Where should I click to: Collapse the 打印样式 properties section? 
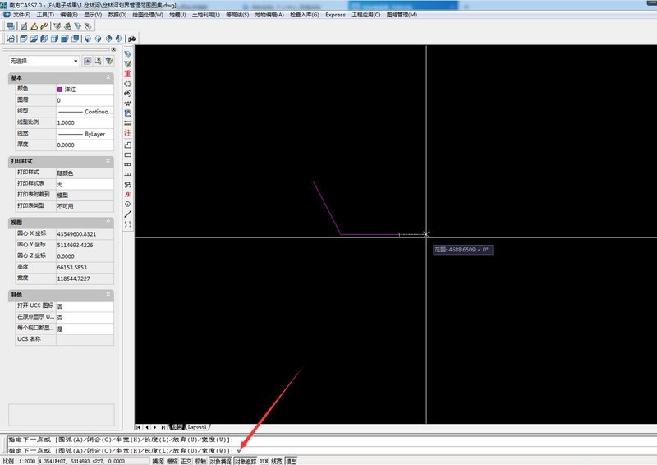(108, 160)
